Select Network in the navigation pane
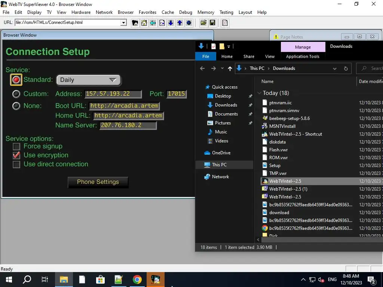This screenshot has width=383, height=287. click(220, 177)
